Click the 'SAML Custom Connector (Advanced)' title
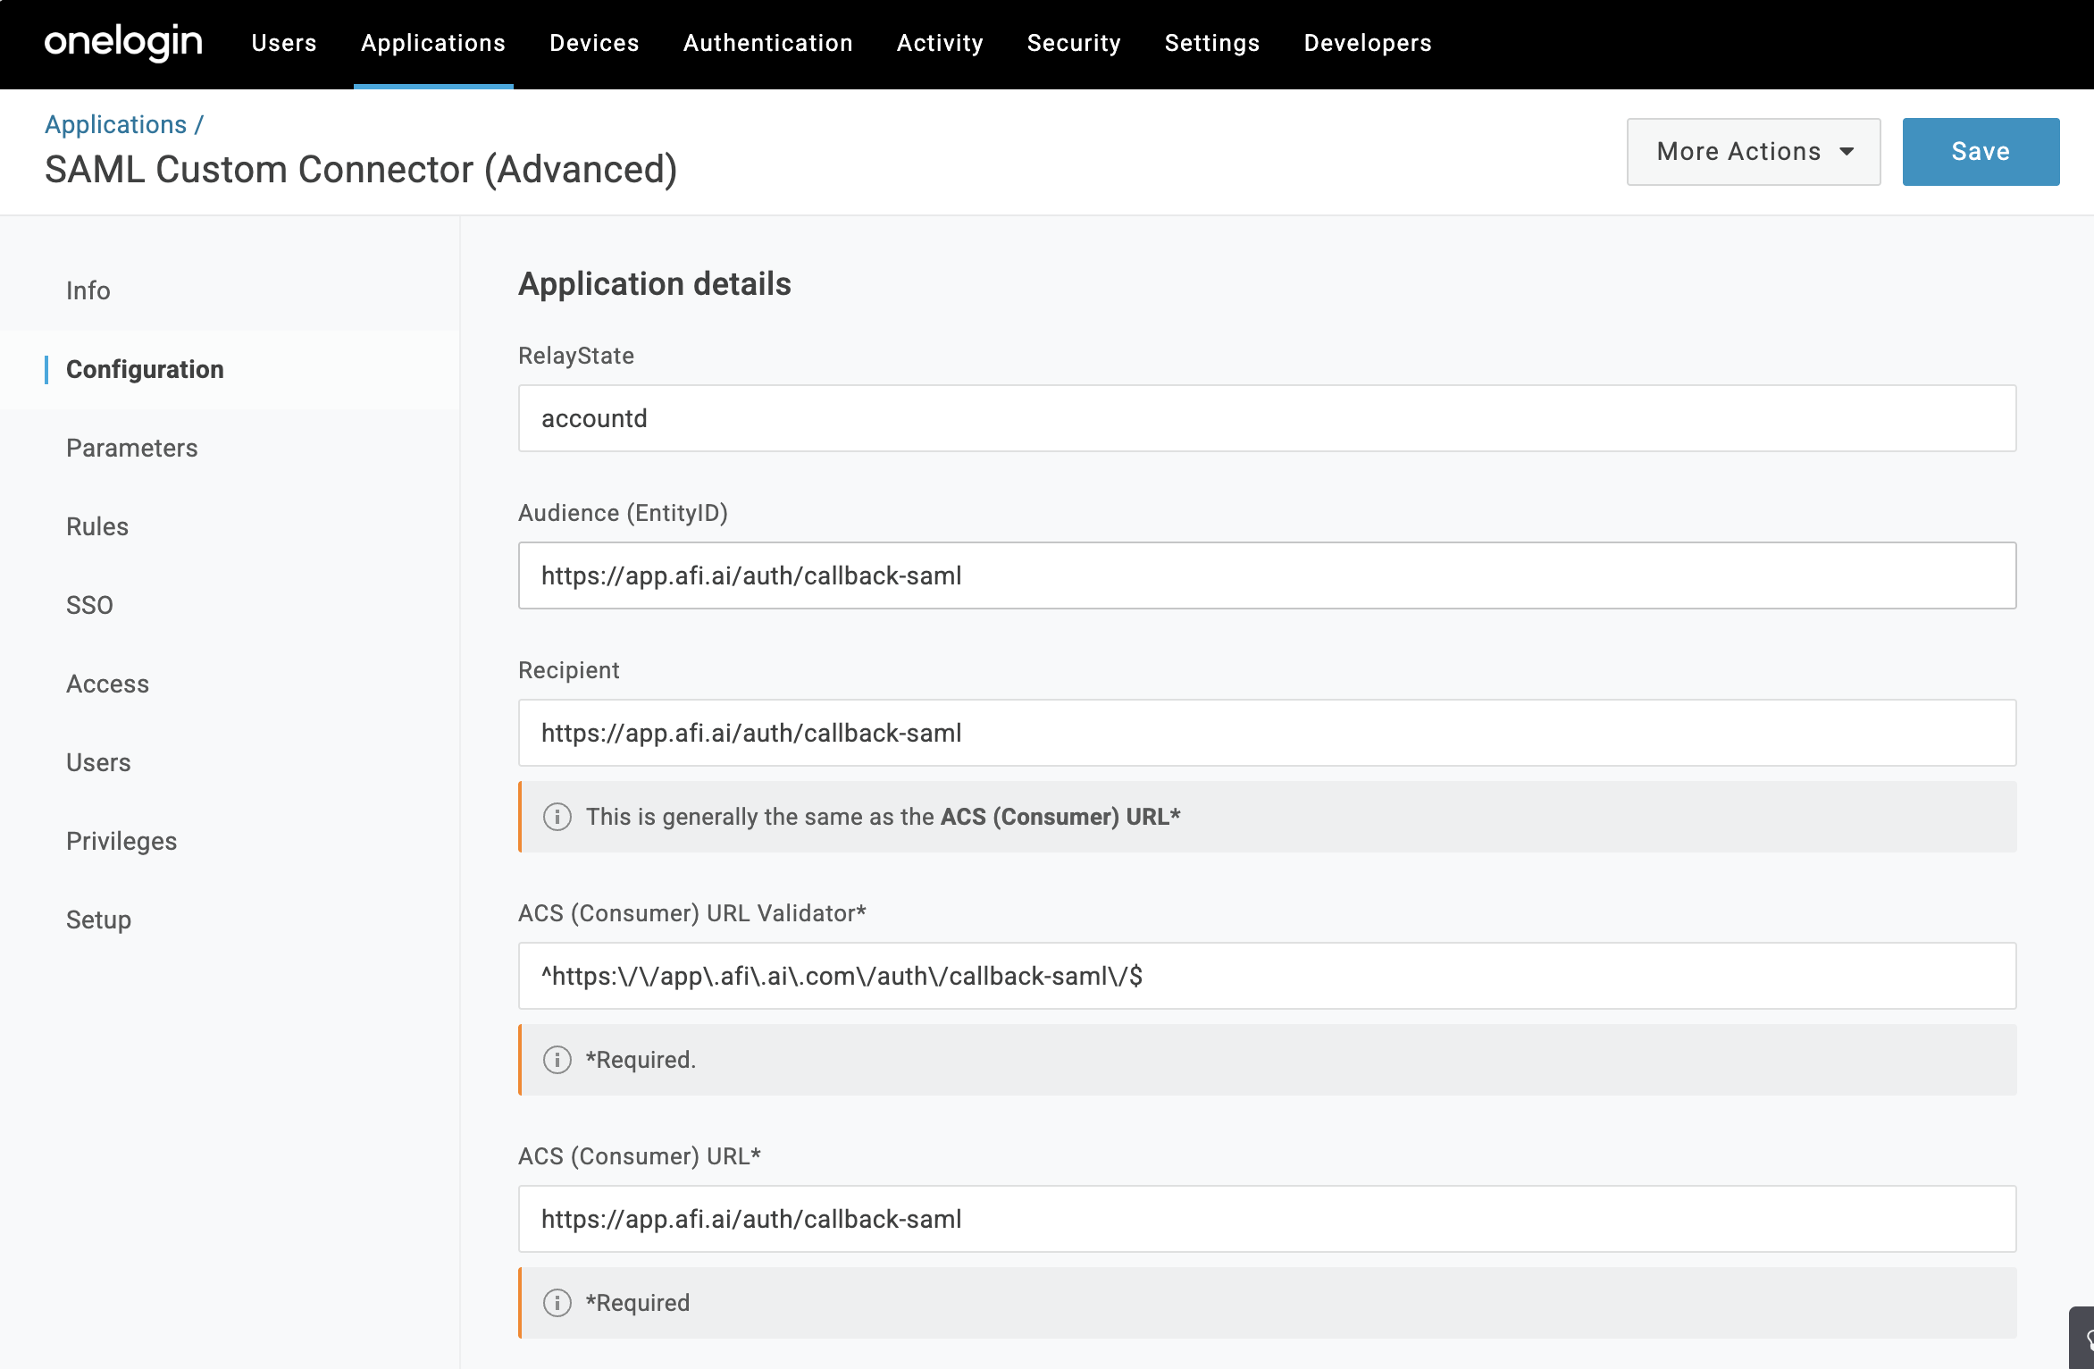 click(x=361, y=170)
